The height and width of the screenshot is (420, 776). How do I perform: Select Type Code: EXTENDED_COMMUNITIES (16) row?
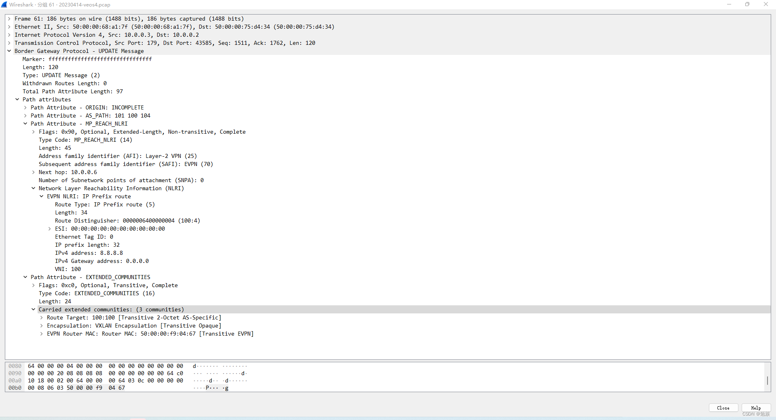coord(388,293)
